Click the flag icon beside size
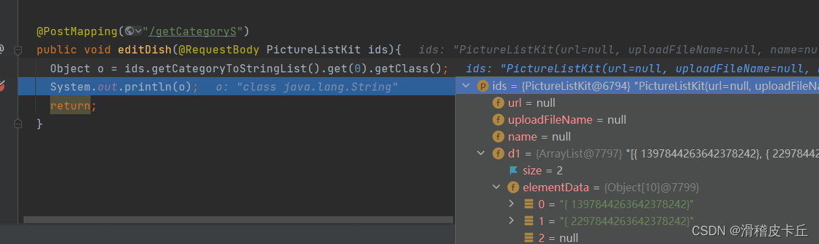 [514, 170]
